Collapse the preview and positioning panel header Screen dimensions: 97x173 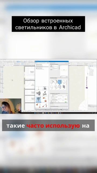click(x=59, y=64)
